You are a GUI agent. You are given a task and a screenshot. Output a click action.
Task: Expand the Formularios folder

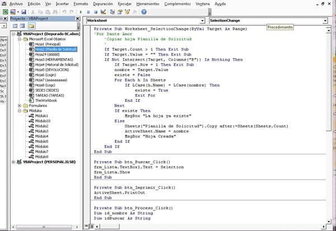tap(20, 105)
